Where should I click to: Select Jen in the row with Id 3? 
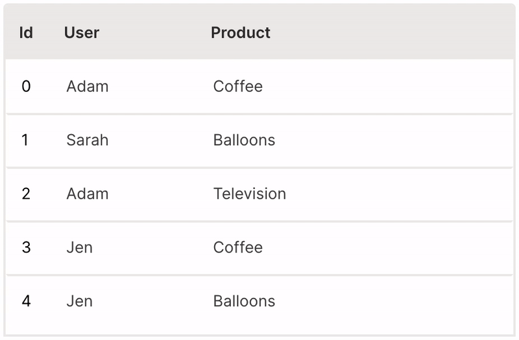[80, 247]
